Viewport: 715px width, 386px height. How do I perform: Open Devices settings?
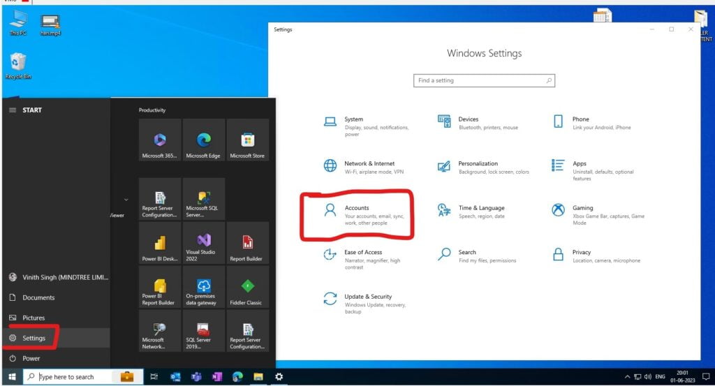pyautogui.click(x=478, y=123)
